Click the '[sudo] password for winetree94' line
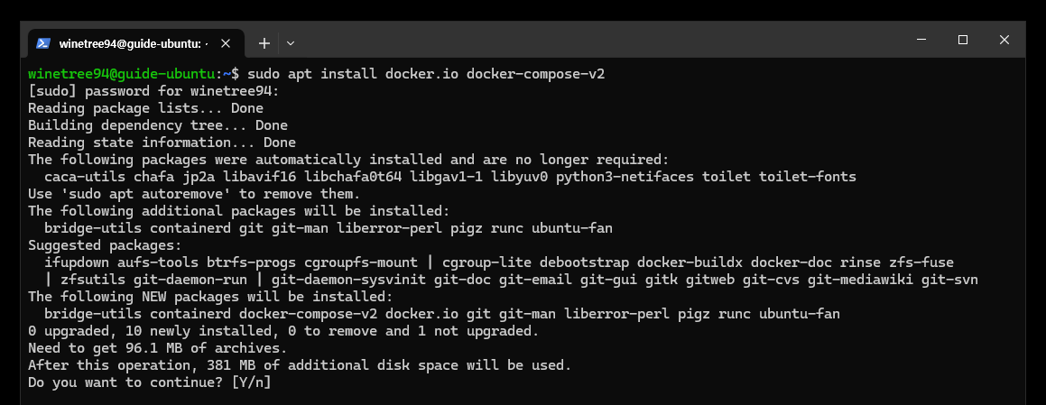This screenshot has height=405, width=1046. click(x=153, y=91)
